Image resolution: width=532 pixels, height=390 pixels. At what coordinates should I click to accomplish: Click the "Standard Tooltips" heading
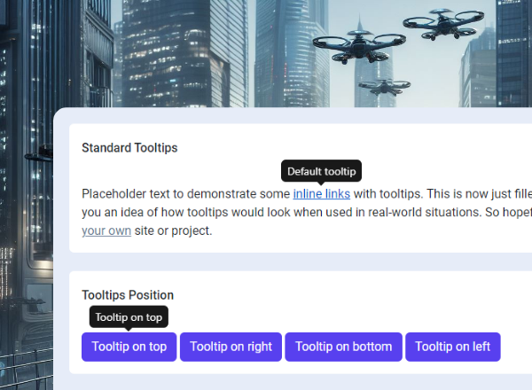tap(129, 148)
